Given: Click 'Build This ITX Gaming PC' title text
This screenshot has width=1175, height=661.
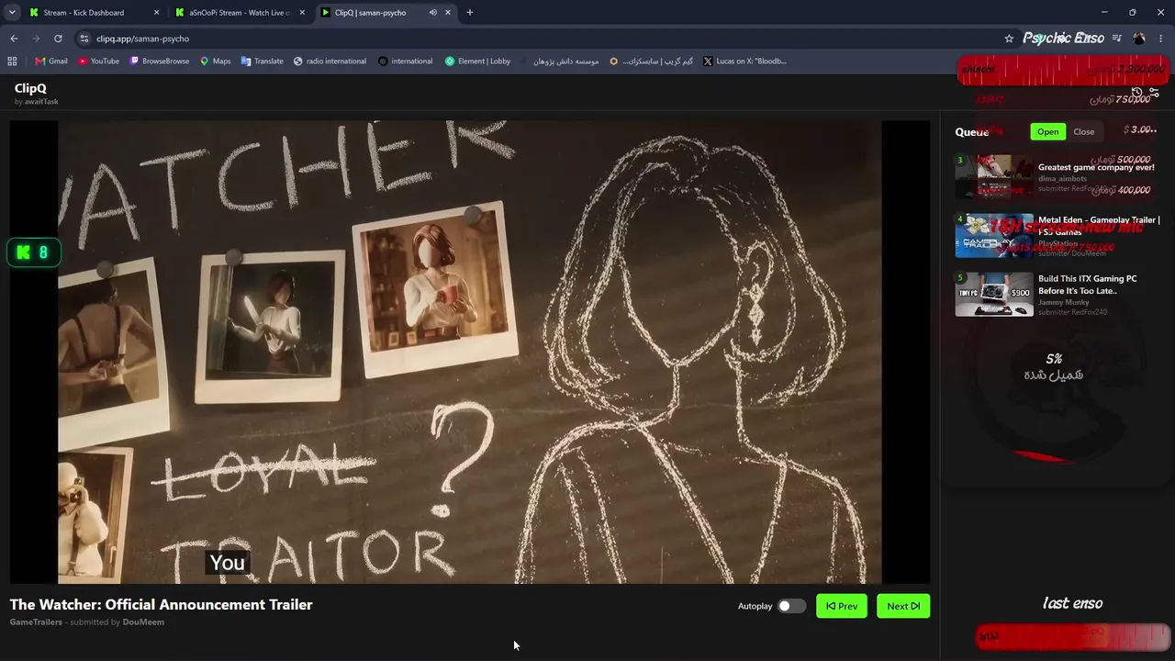Looking at the screenshot, I should pos(1088,285).
